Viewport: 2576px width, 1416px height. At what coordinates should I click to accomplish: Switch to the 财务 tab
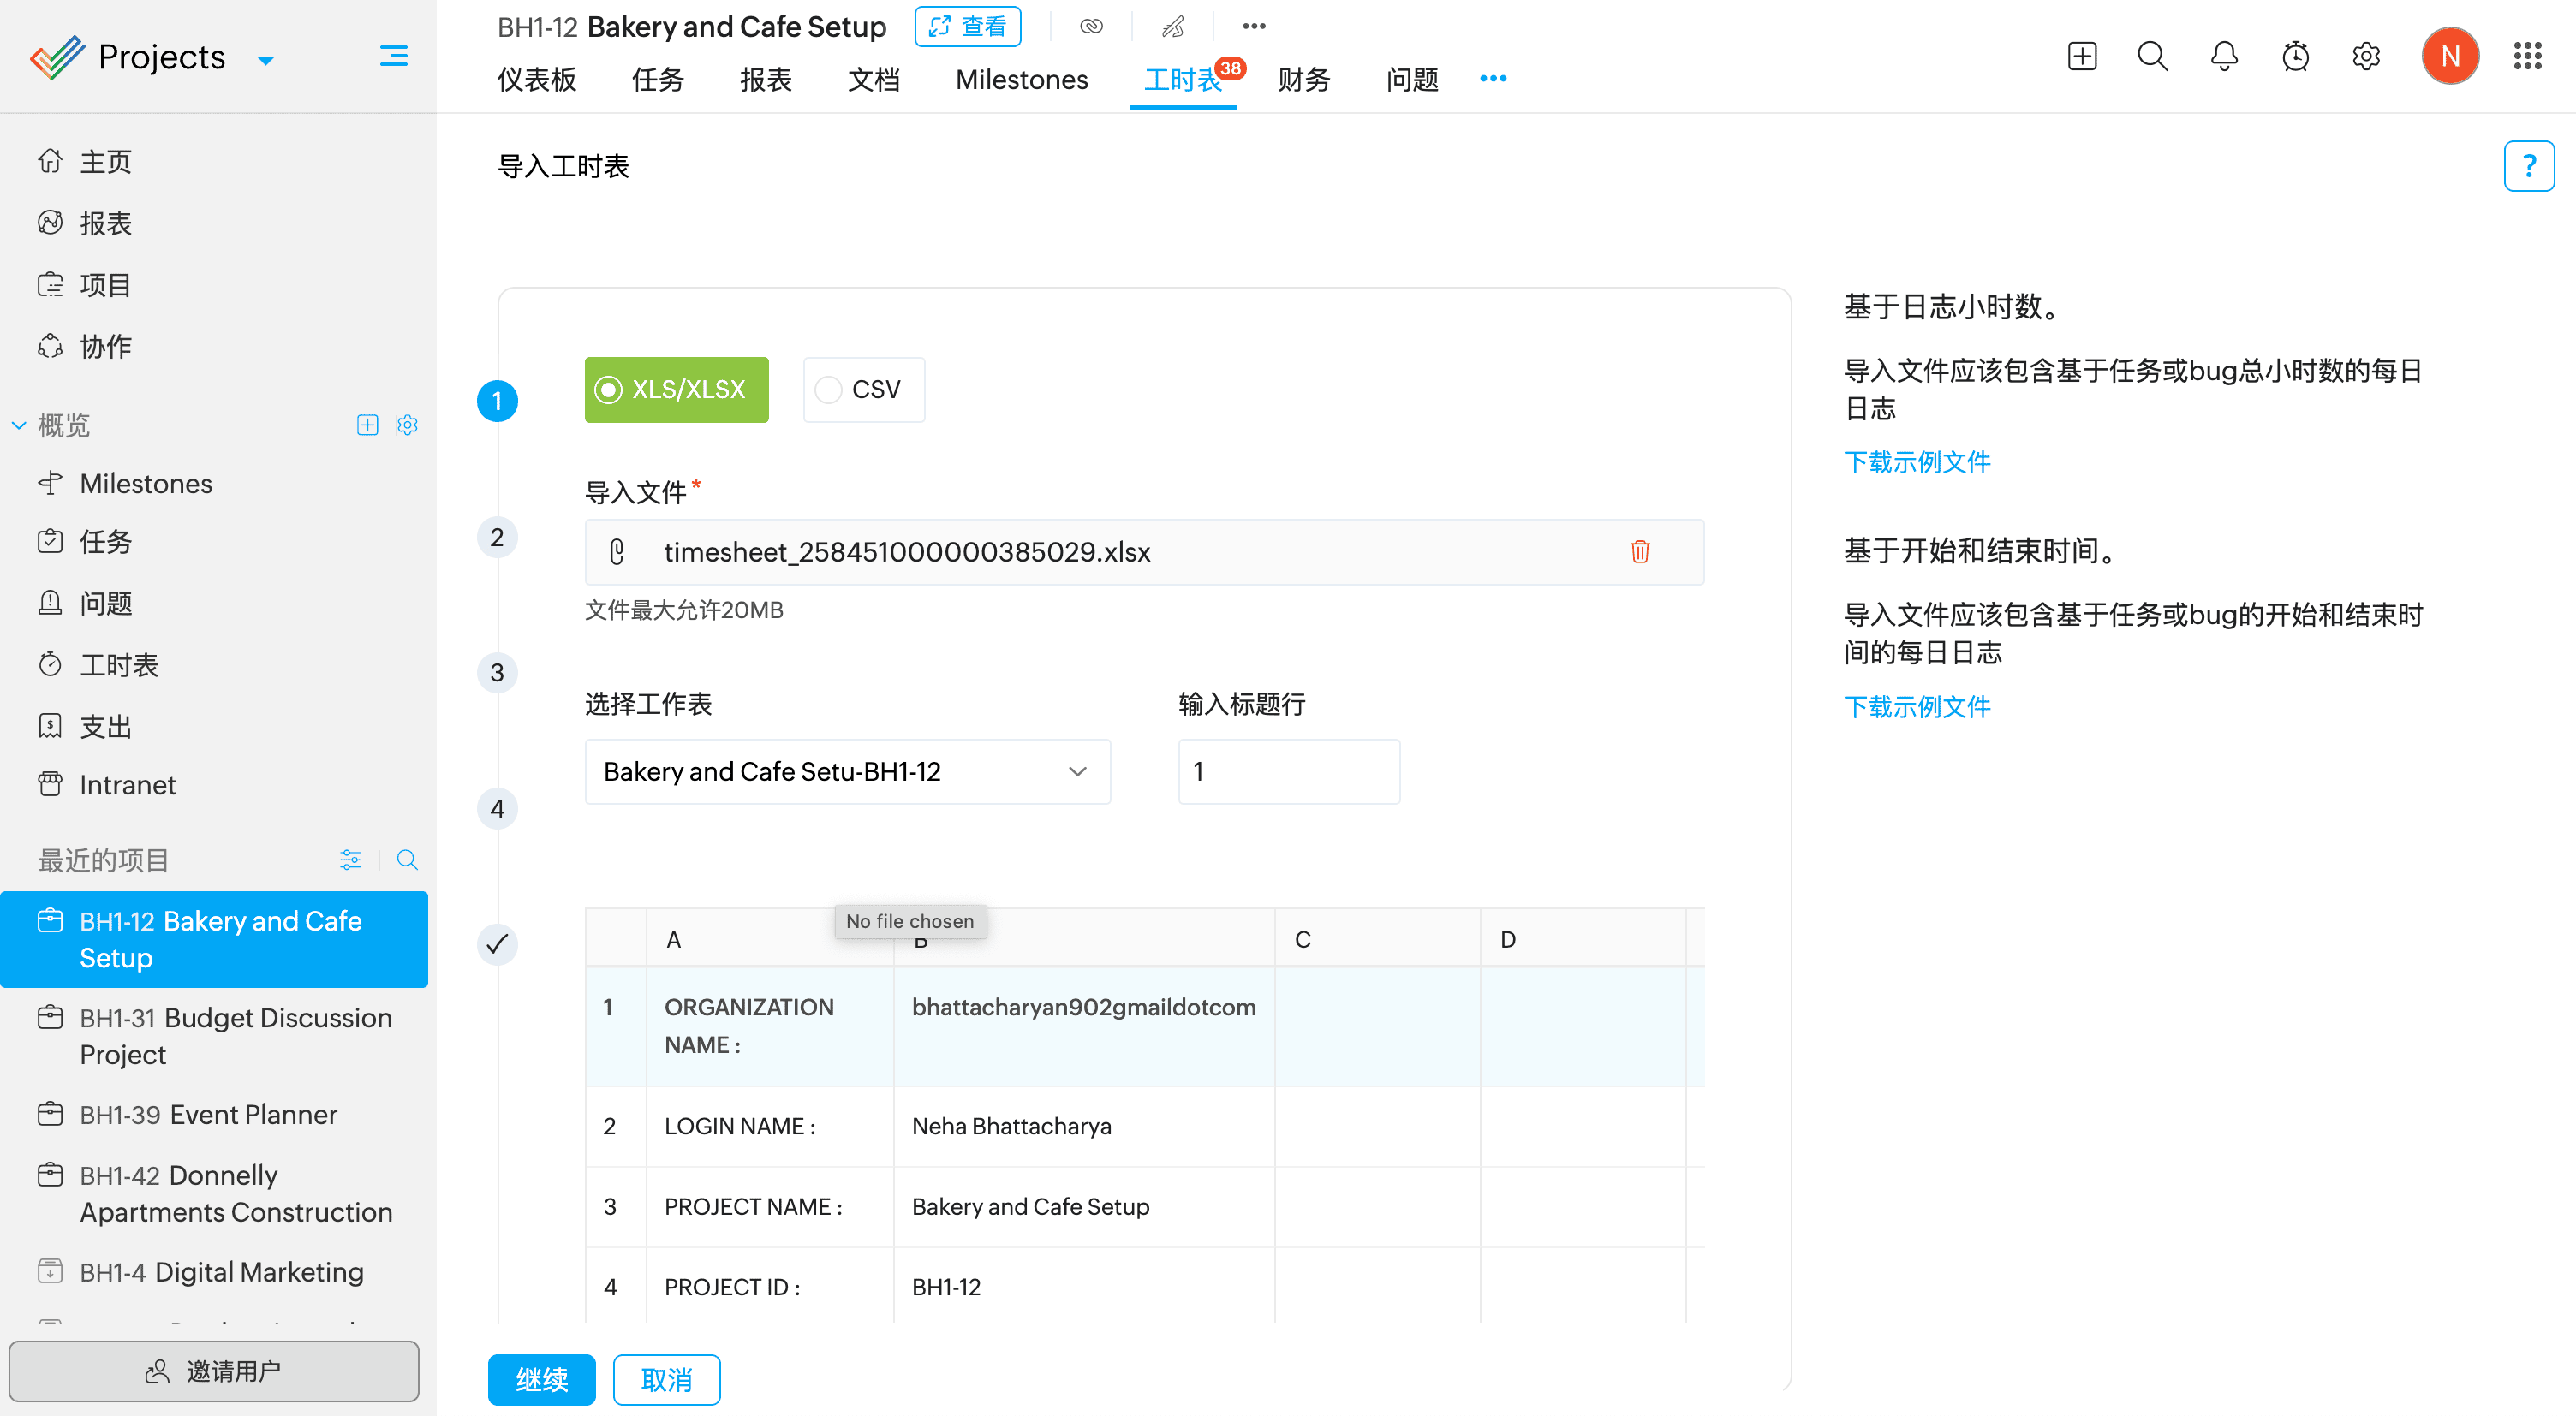[1303, 80]
